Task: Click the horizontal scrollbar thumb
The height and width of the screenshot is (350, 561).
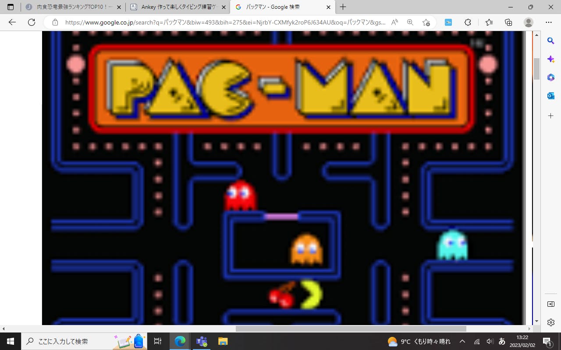Action: pos(351,329)
